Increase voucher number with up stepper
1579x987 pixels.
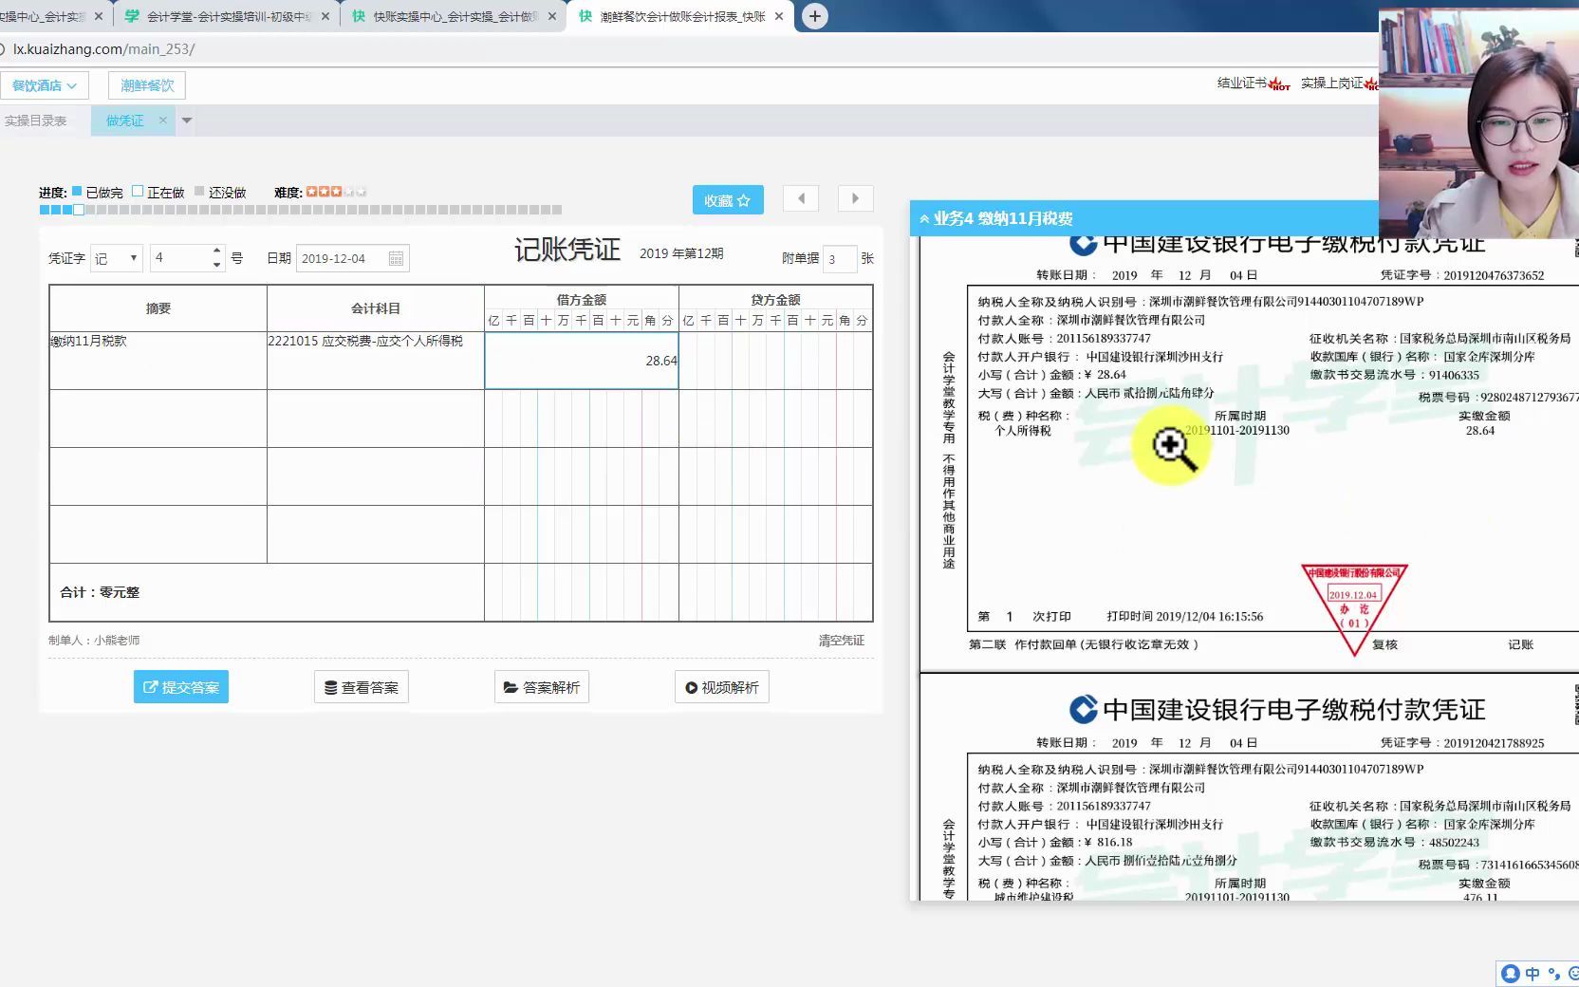(216, 251)
